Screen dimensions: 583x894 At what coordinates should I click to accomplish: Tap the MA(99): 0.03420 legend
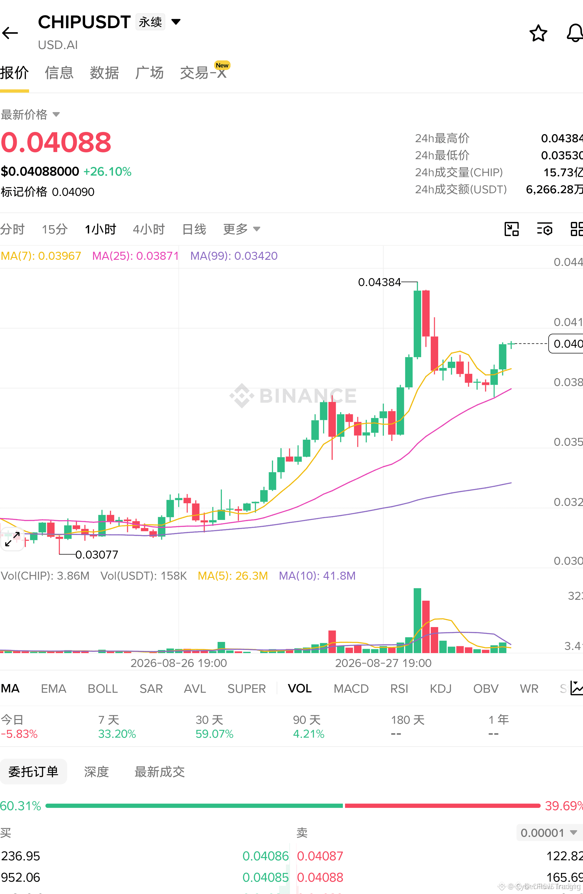click(234, 256)
